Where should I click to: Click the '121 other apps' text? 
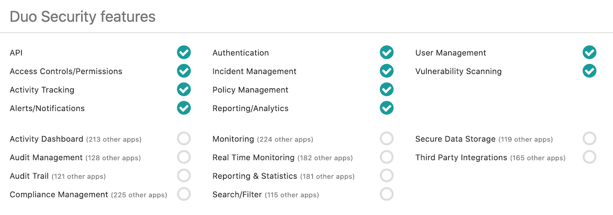(79, 176)
